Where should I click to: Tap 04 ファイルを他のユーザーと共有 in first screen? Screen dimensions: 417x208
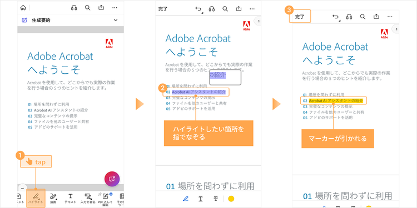pos(58,121)
